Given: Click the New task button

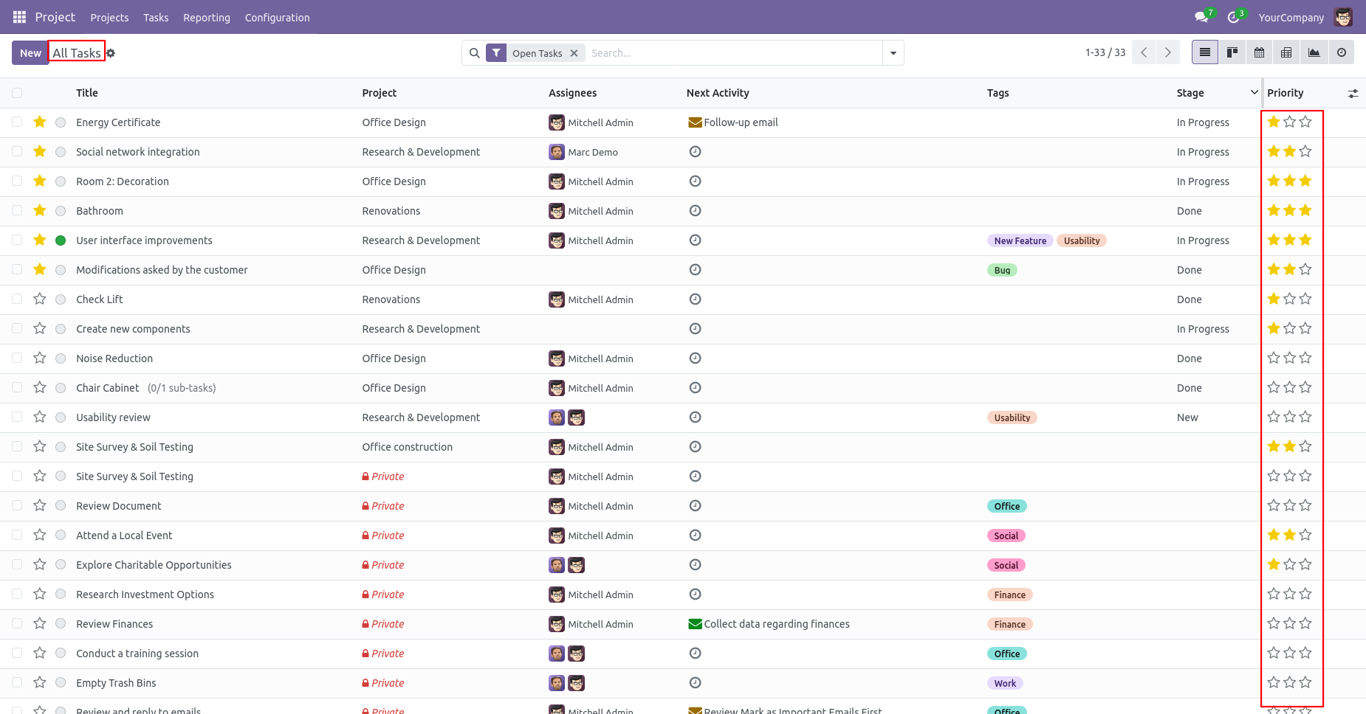Looking at the screenshot, I should click(30, 52).
